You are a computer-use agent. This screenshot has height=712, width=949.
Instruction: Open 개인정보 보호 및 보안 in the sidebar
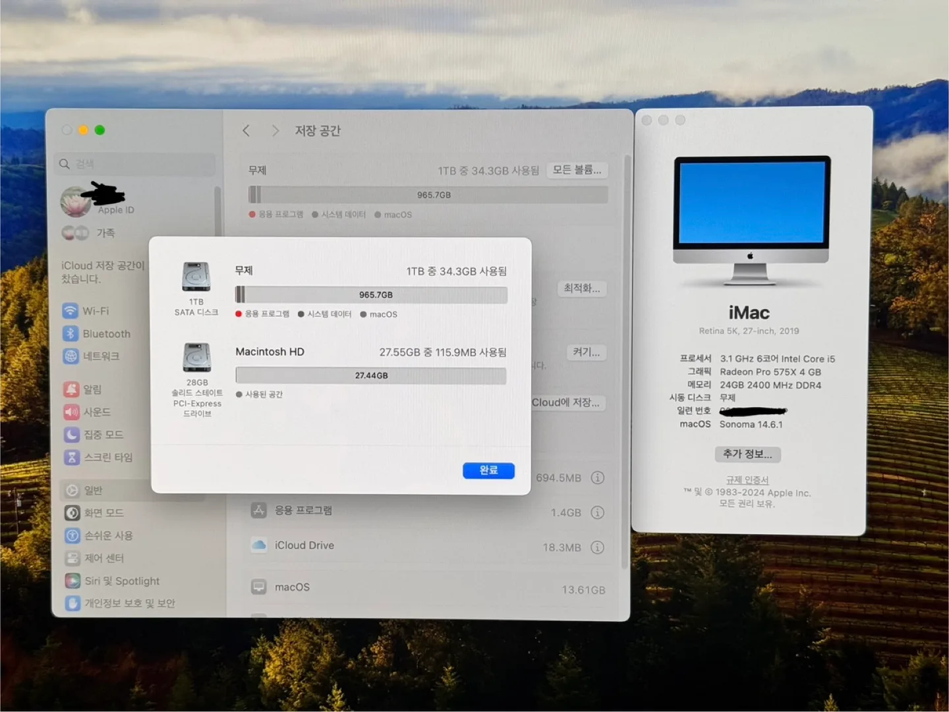(x=120, y=603)
